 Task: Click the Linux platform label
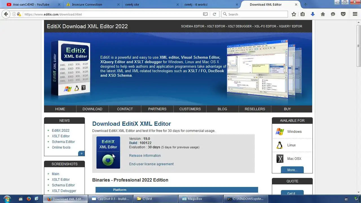coord(291,145)
